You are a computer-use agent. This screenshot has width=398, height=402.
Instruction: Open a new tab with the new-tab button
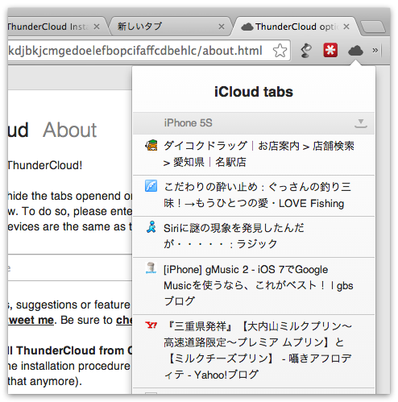[373, 27]
